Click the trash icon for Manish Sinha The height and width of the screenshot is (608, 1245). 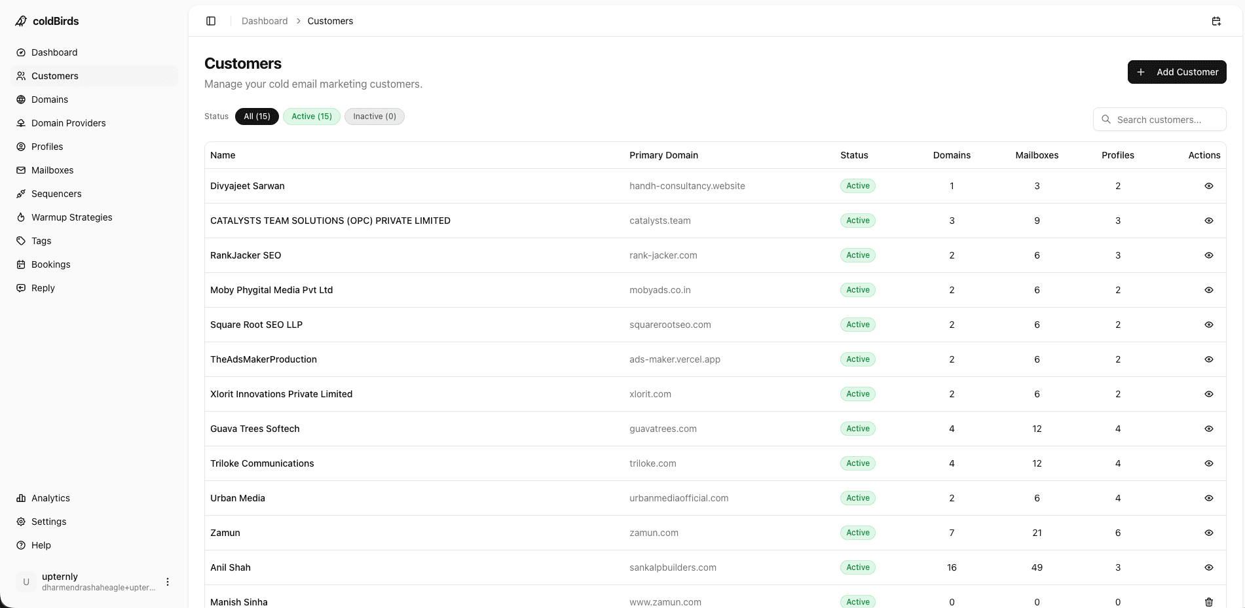[1208, 601]
